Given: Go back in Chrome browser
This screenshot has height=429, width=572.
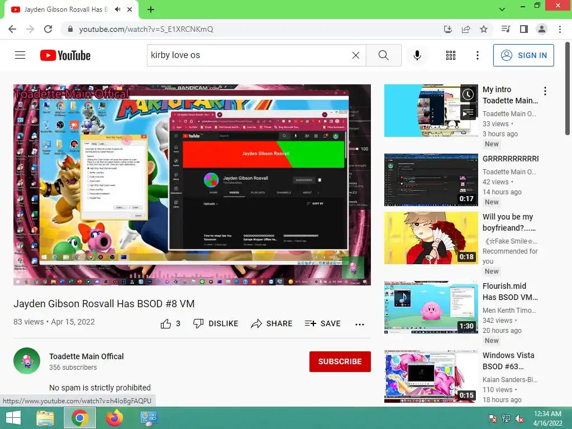Looking at the screenshot, I should click(x=12, y=29).
